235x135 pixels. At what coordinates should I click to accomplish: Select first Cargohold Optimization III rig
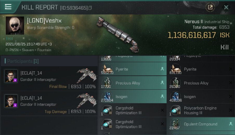(x=133, y=110)
